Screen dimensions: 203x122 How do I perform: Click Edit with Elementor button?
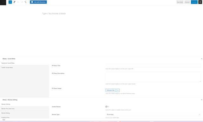(x=38, y=2)
